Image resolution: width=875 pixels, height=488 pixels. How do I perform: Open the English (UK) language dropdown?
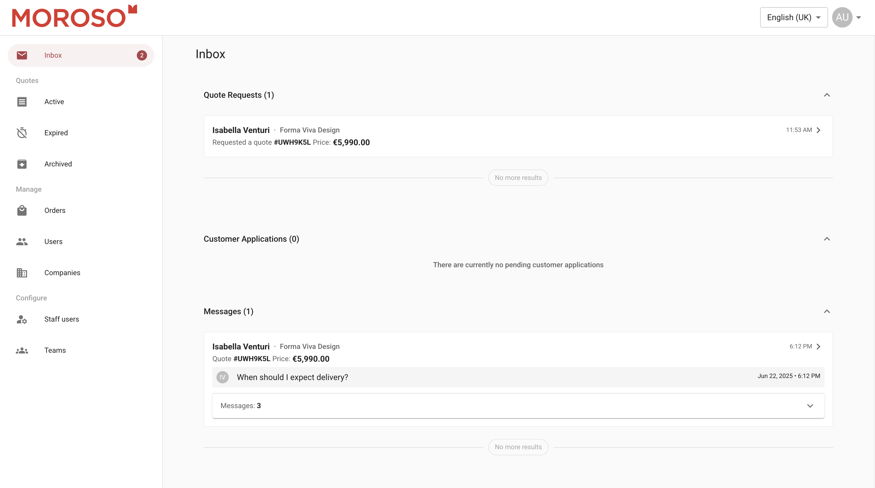(794, 17)
